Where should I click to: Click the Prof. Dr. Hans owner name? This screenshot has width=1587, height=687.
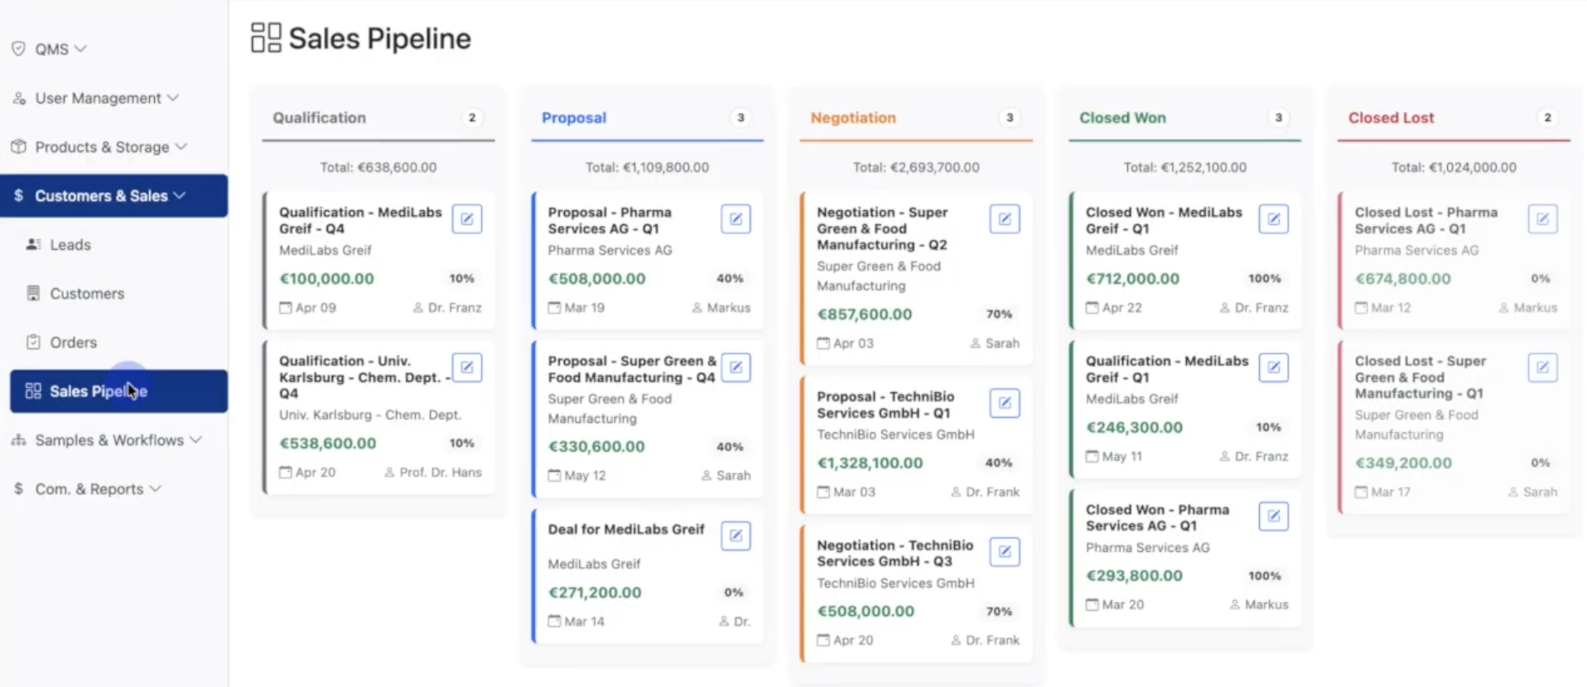pos(440,472)
